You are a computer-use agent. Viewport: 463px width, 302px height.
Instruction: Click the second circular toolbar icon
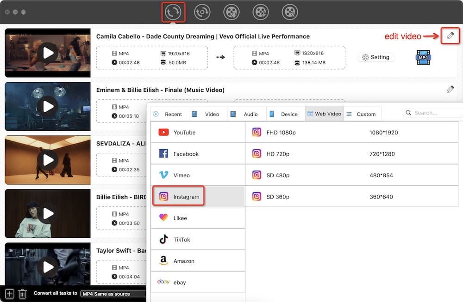tap(202, 12)
